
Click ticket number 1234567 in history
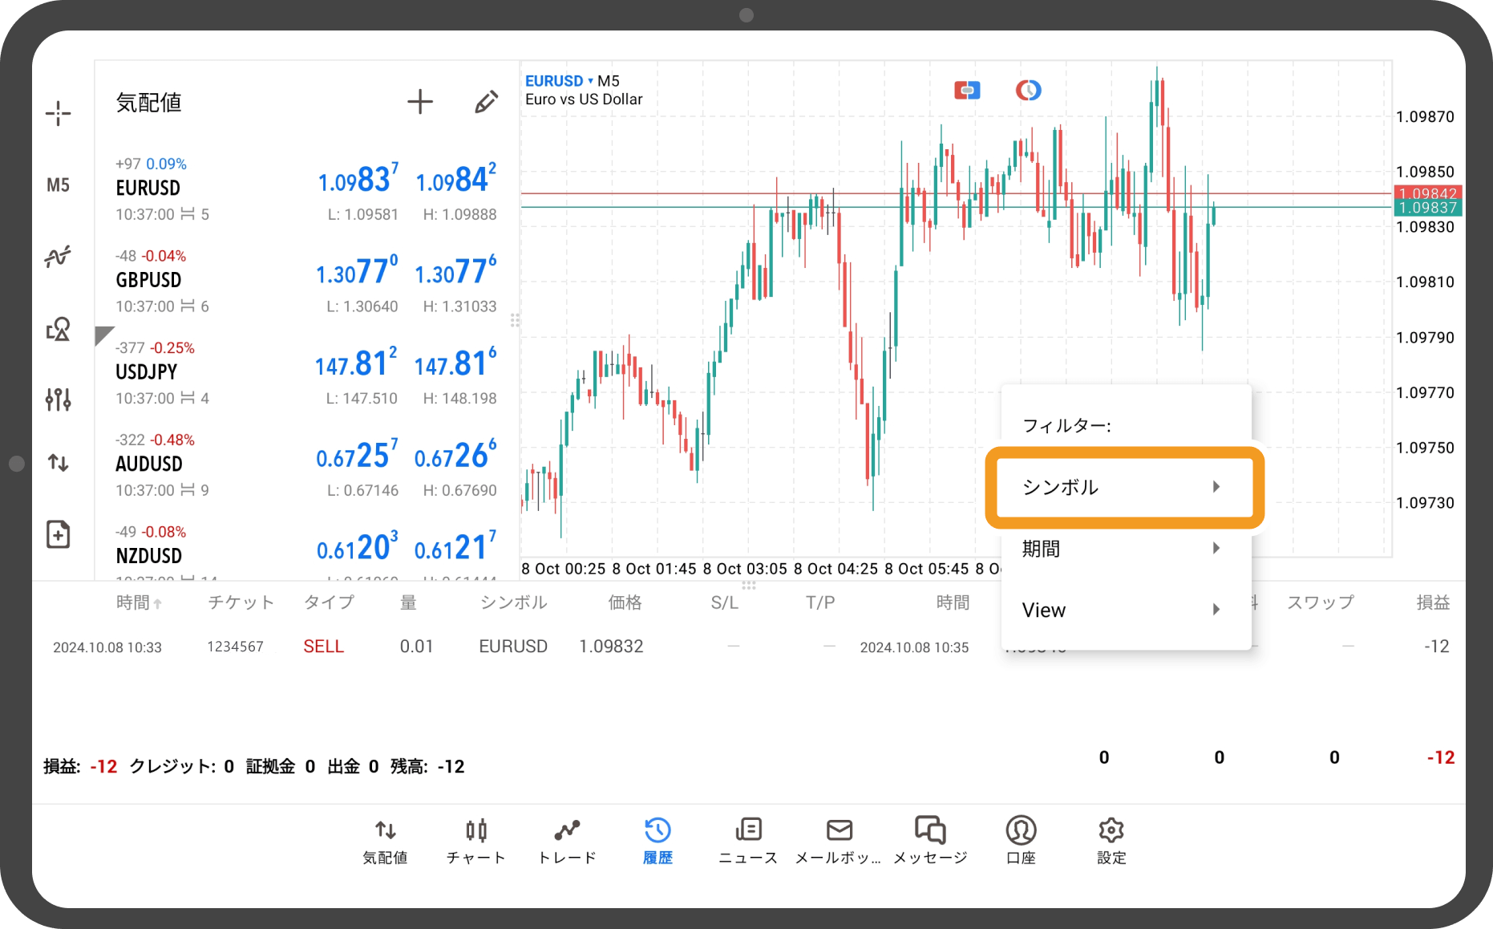coord(235,647)
